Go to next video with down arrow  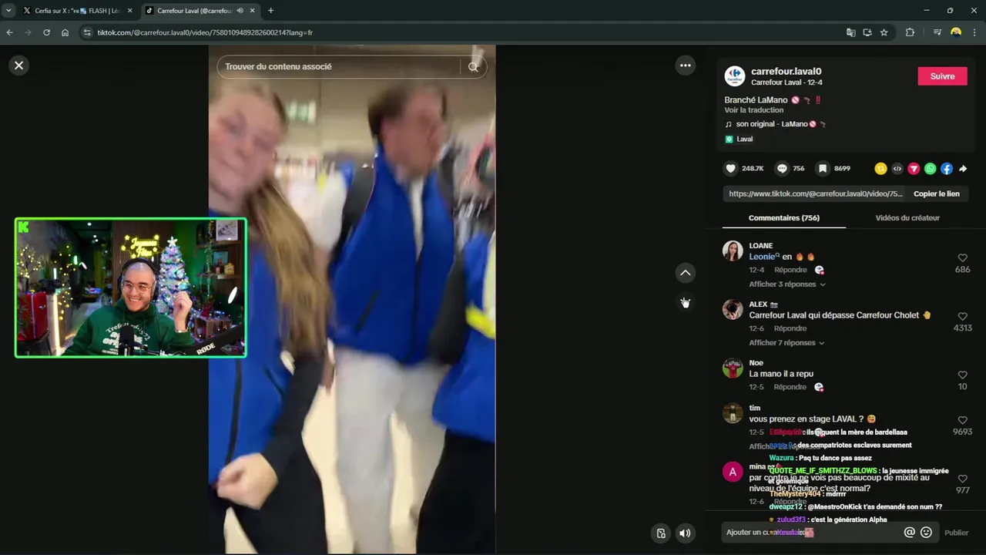point(686,302)
